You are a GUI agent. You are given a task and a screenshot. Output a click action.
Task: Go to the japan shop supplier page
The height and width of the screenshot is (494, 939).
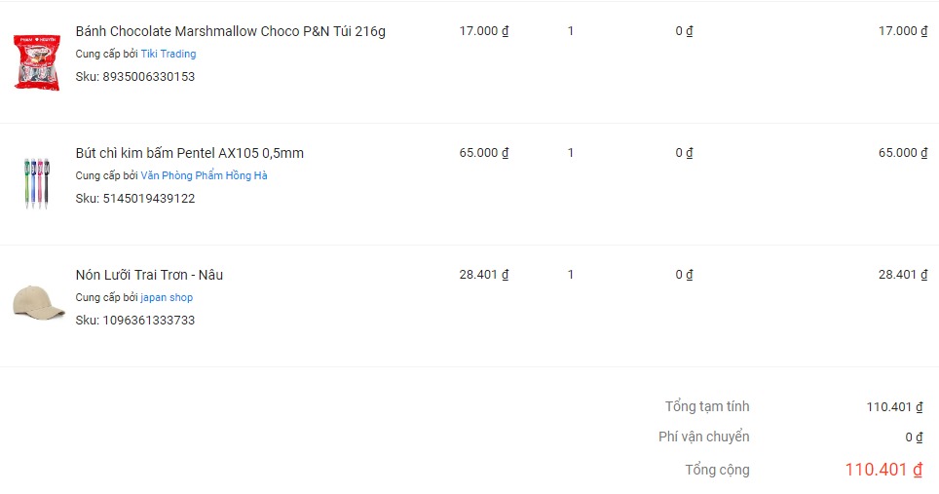point(167,298)
